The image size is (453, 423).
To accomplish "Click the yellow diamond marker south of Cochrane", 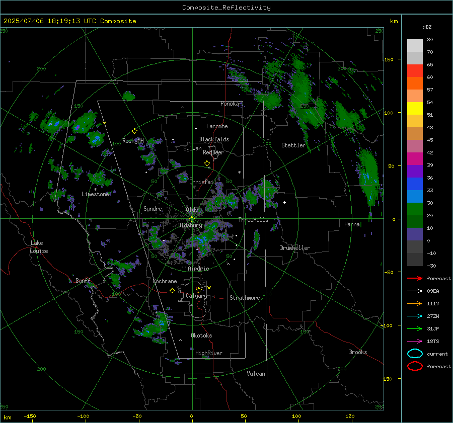I will click(x=172, y=291).
